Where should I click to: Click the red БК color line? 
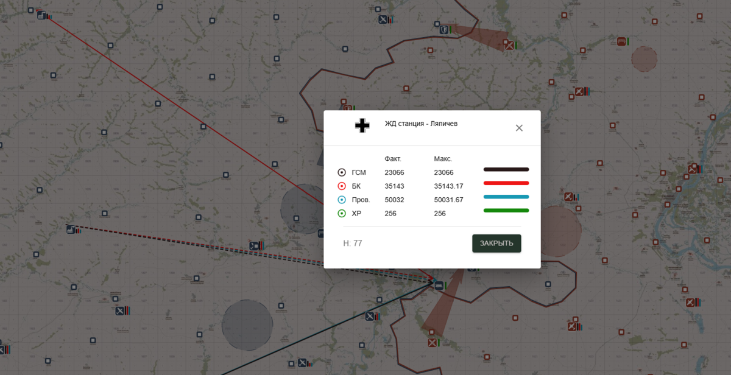(x=506, y=183)
